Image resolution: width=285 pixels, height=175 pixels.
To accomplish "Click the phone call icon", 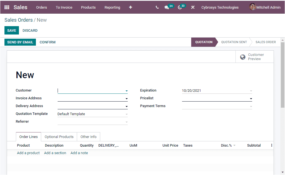I will click(157, 7).
